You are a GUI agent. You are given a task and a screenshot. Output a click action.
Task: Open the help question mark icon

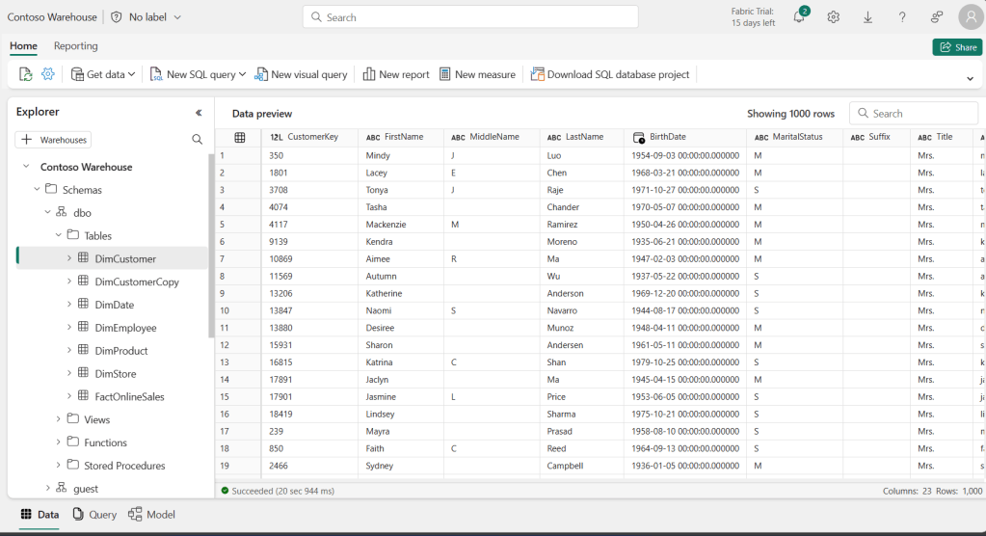902,17
